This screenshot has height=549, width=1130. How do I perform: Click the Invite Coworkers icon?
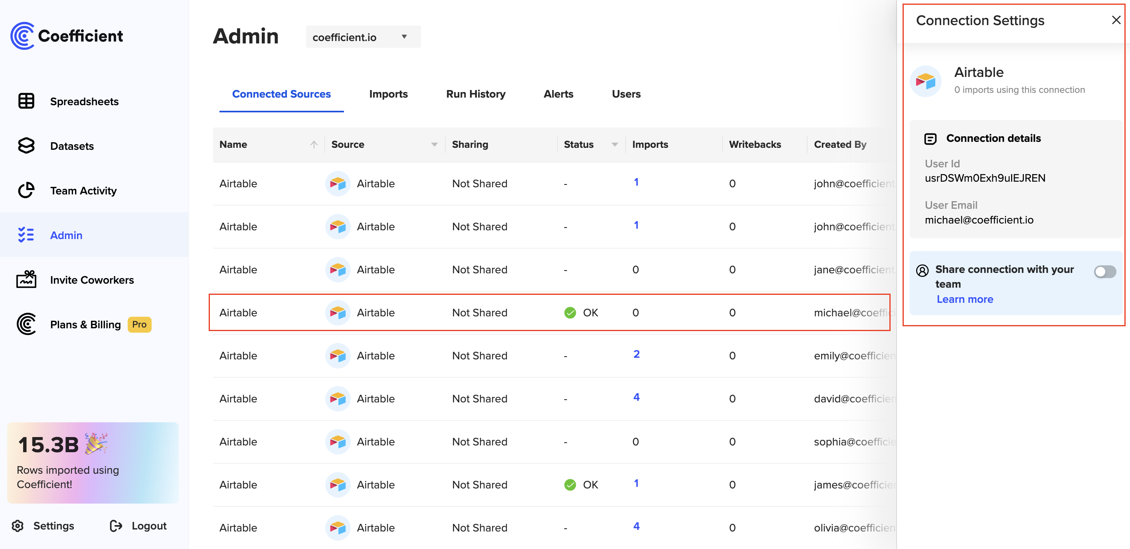pos(26,279)
